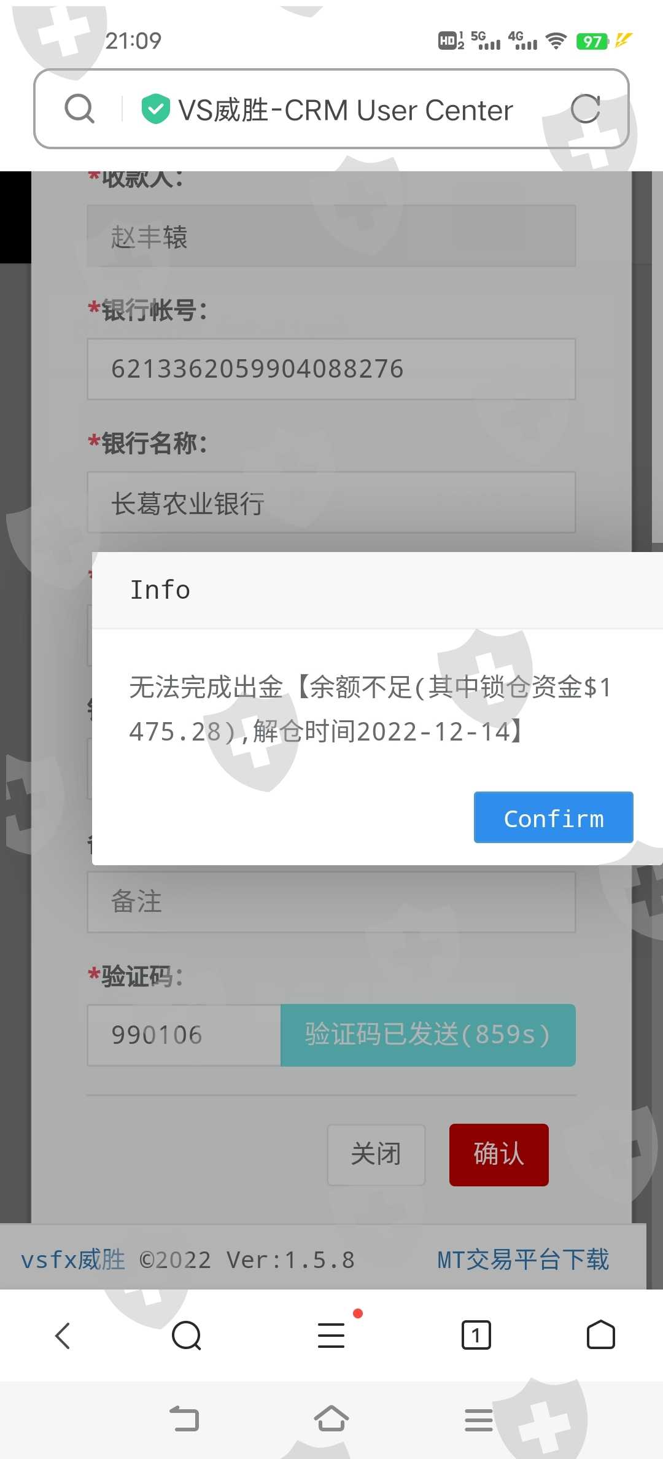Confirm the Info dialog
The height and width of the screenshot is (1459, 663).
553,817
